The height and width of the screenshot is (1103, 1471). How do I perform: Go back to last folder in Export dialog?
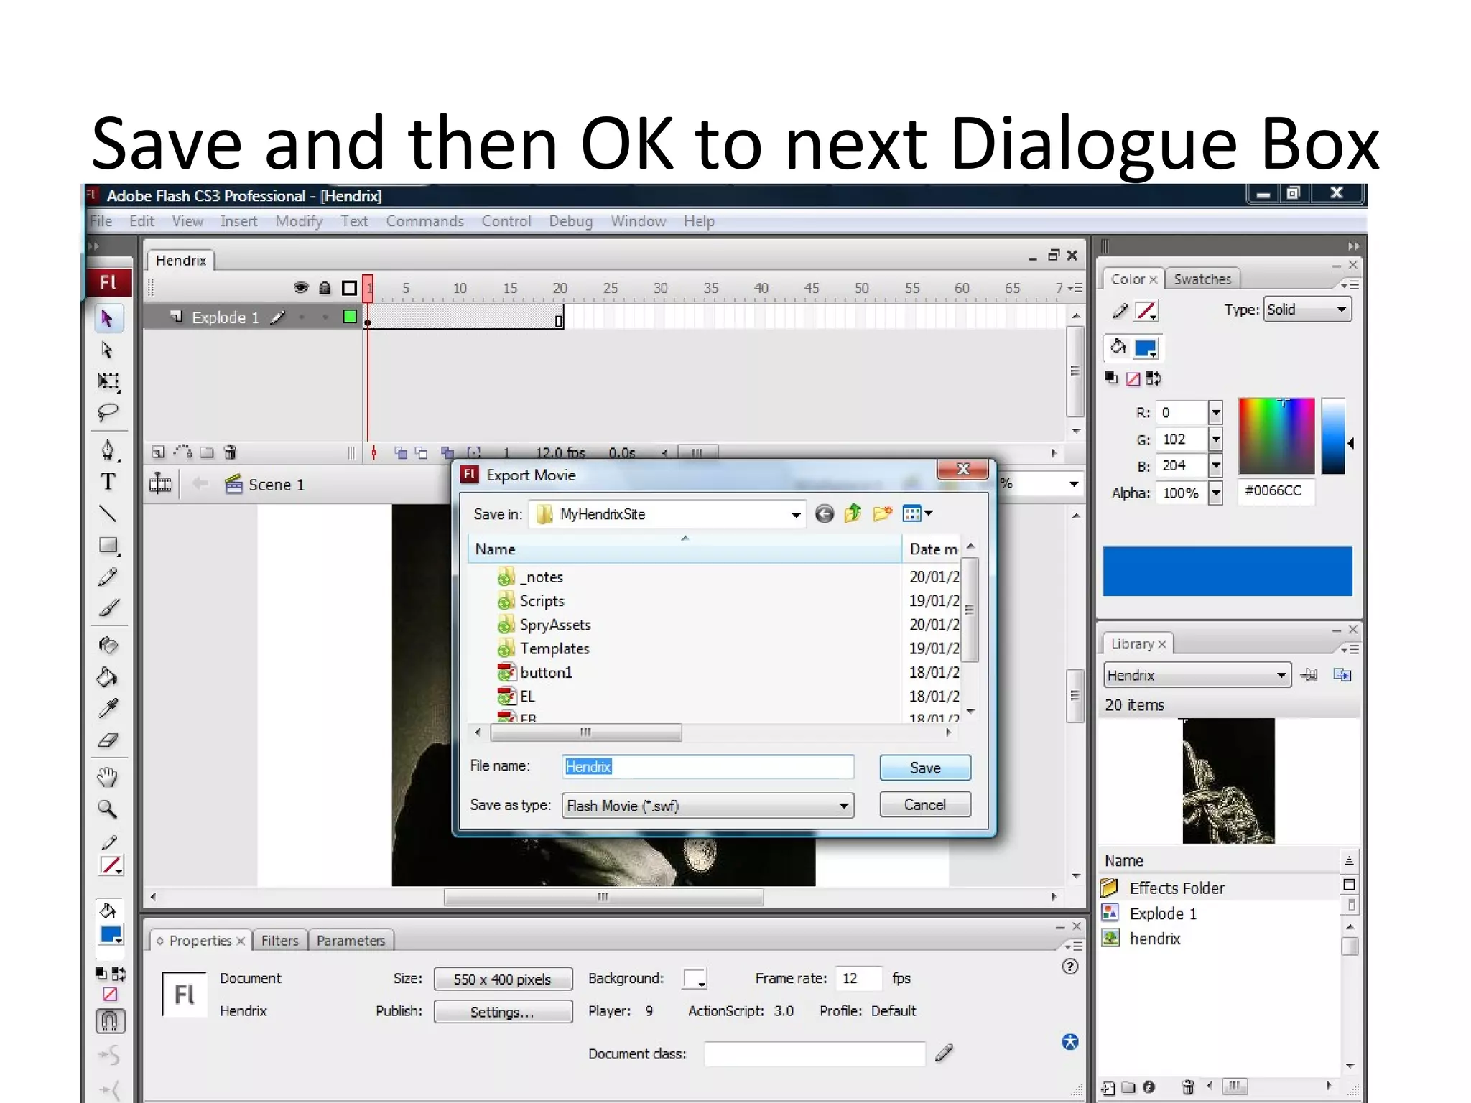pos(825,514)
